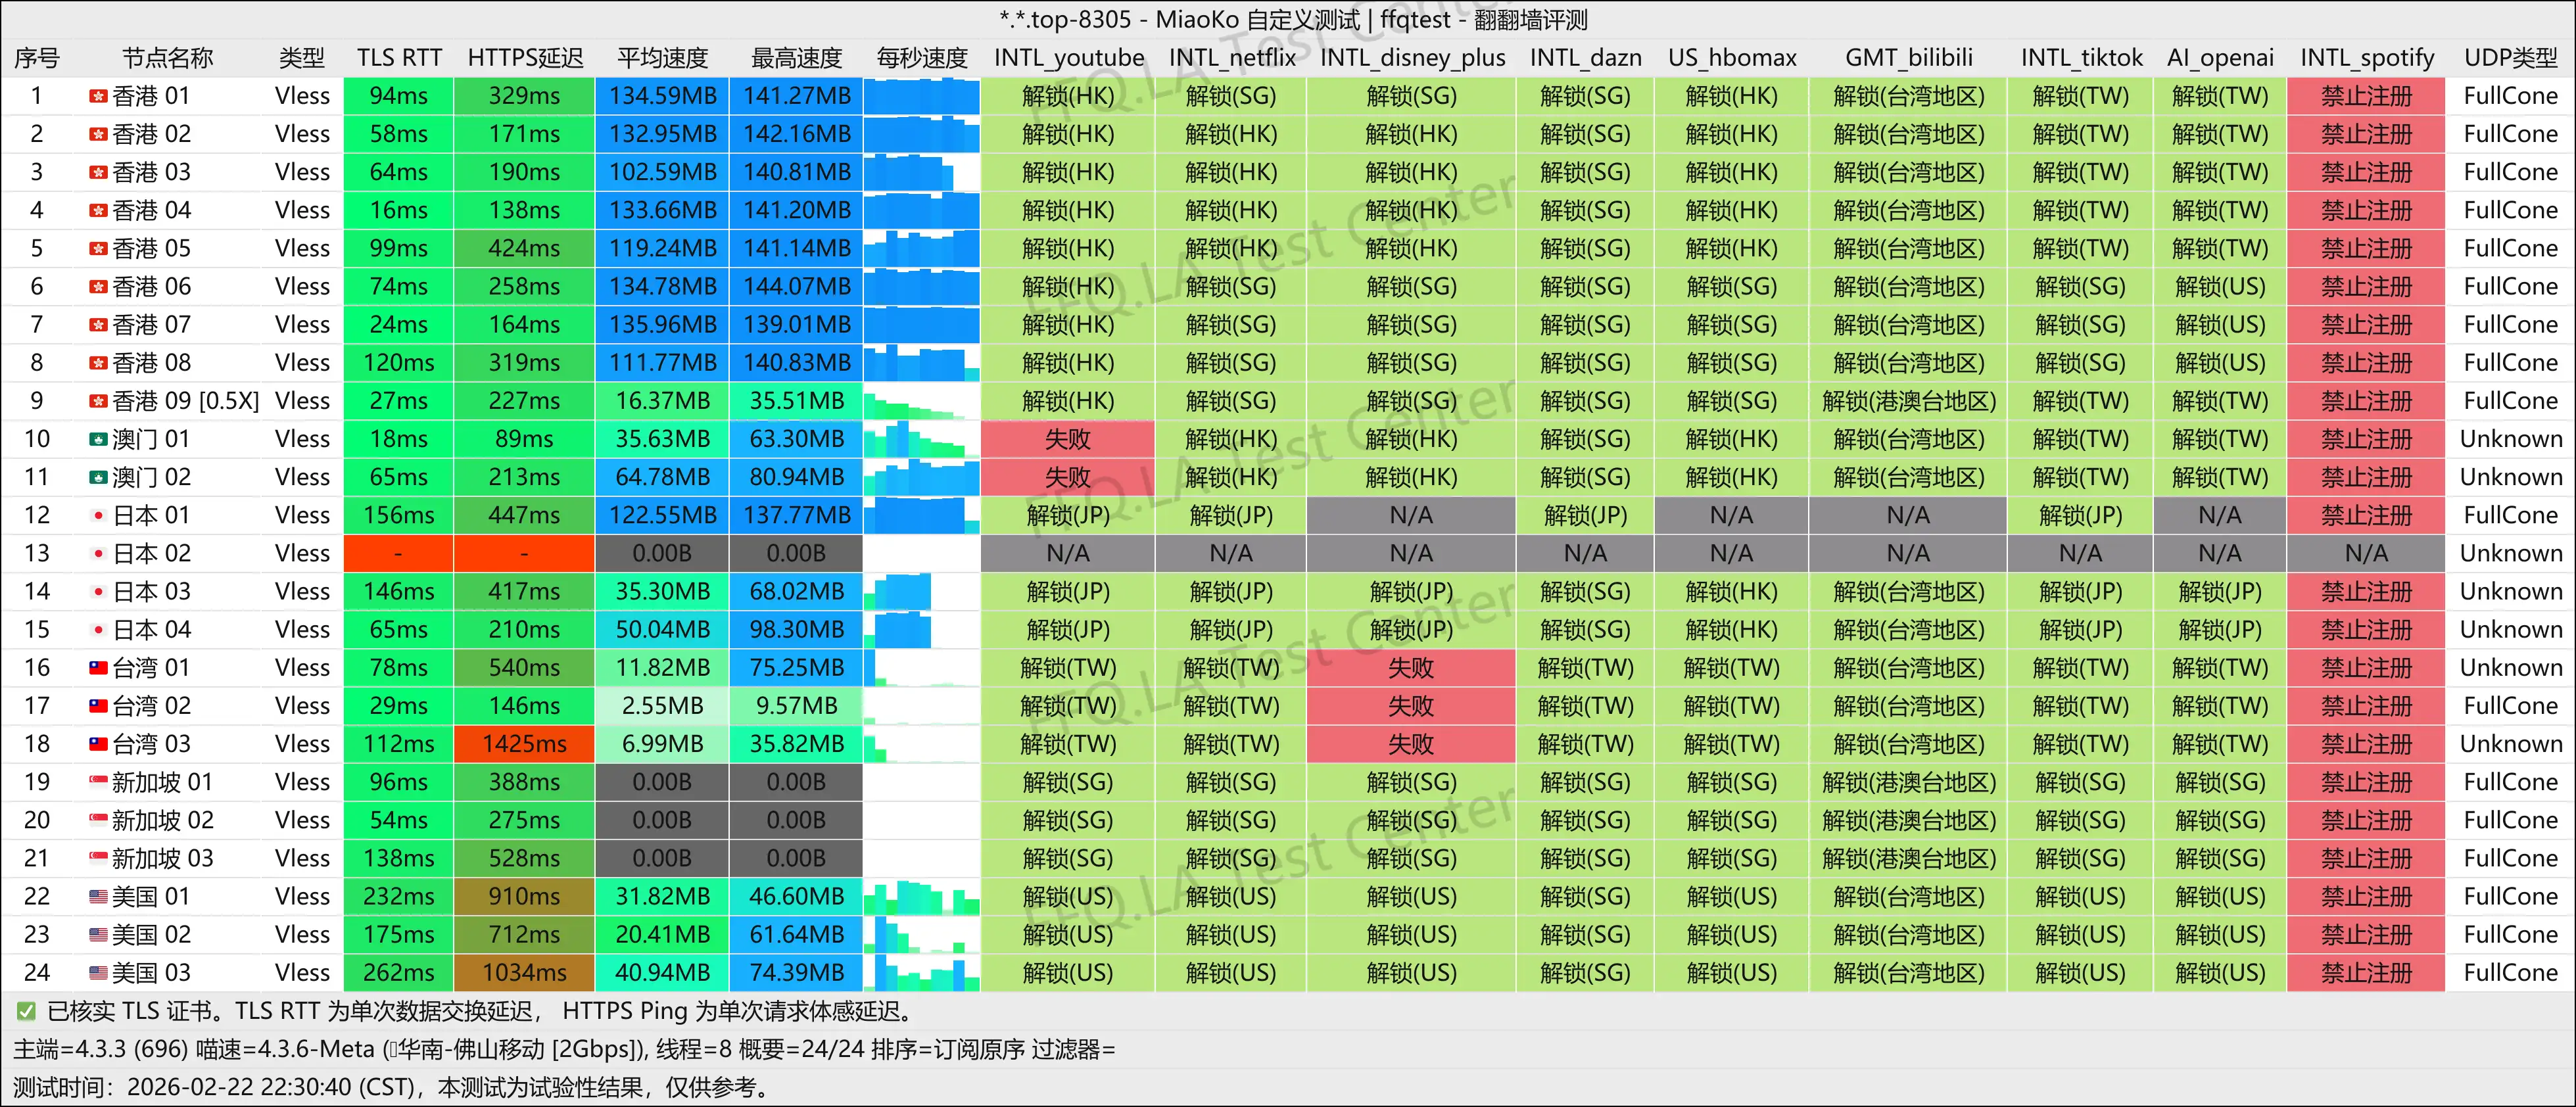
Task: Click the red 失败 cell for 澳门 01 youtube
Action: coord(1067,438)
